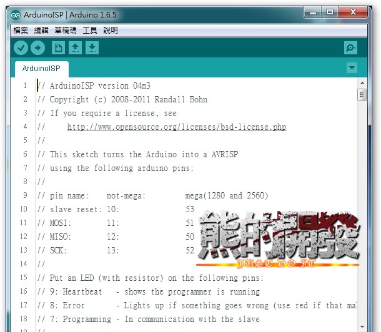Image resolution: width=381 pixels, height=332 pixels.
Task: Create a new sketch with the New icon
Action: pos(58,47)
